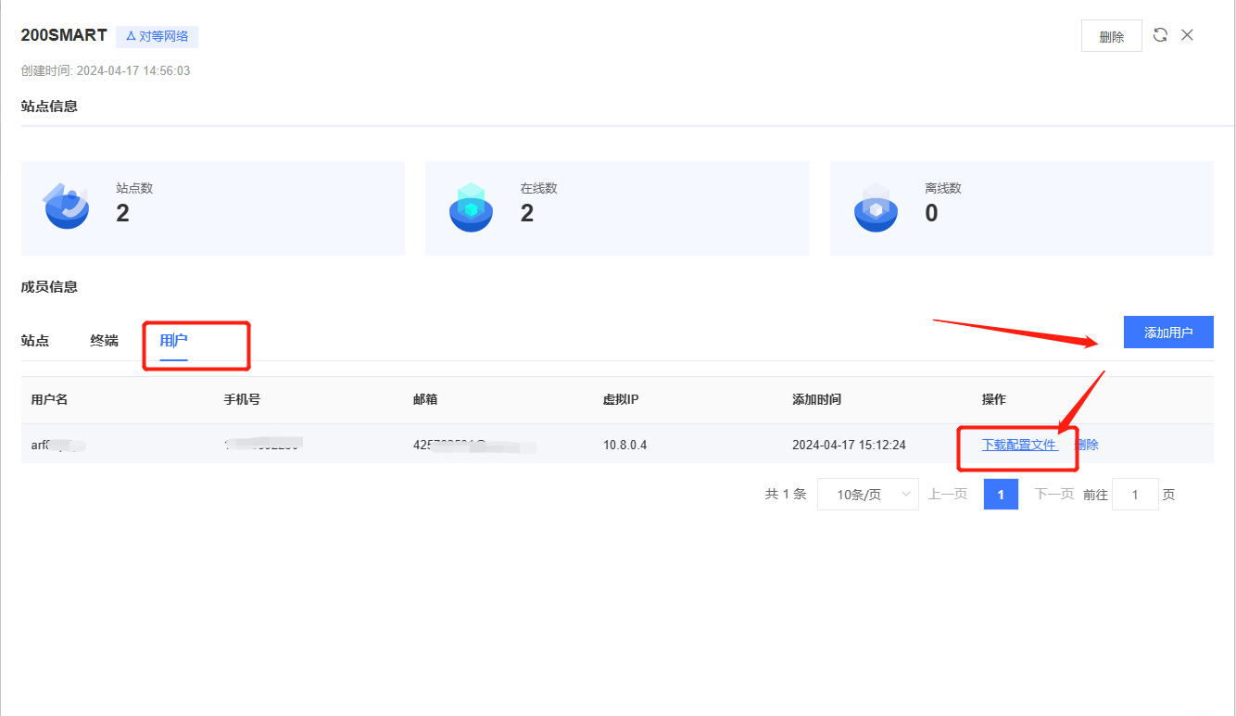The height and width of the screenshot is (716, 1236).
Task: Switch to the 终端 tab
Action: tap(104, 340)
